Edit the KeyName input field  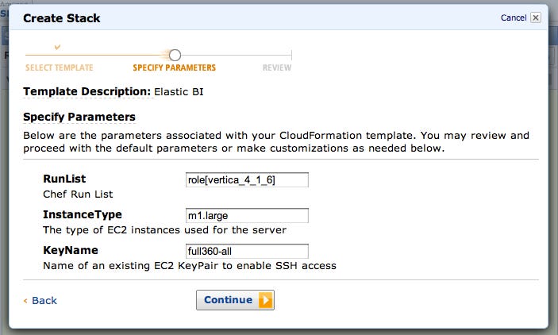246,251
